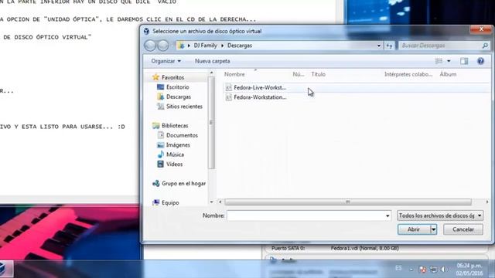Click the Fedora-Workstation file icon
This screenshot has height=278, width=495.
tap(229, 97)
